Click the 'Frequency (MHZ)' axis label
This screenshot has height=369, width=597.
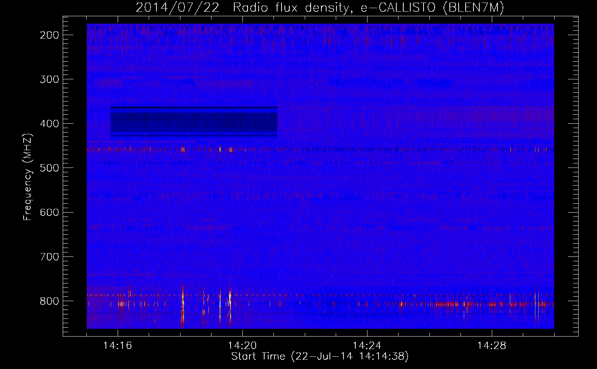click(x=28, y=177)
